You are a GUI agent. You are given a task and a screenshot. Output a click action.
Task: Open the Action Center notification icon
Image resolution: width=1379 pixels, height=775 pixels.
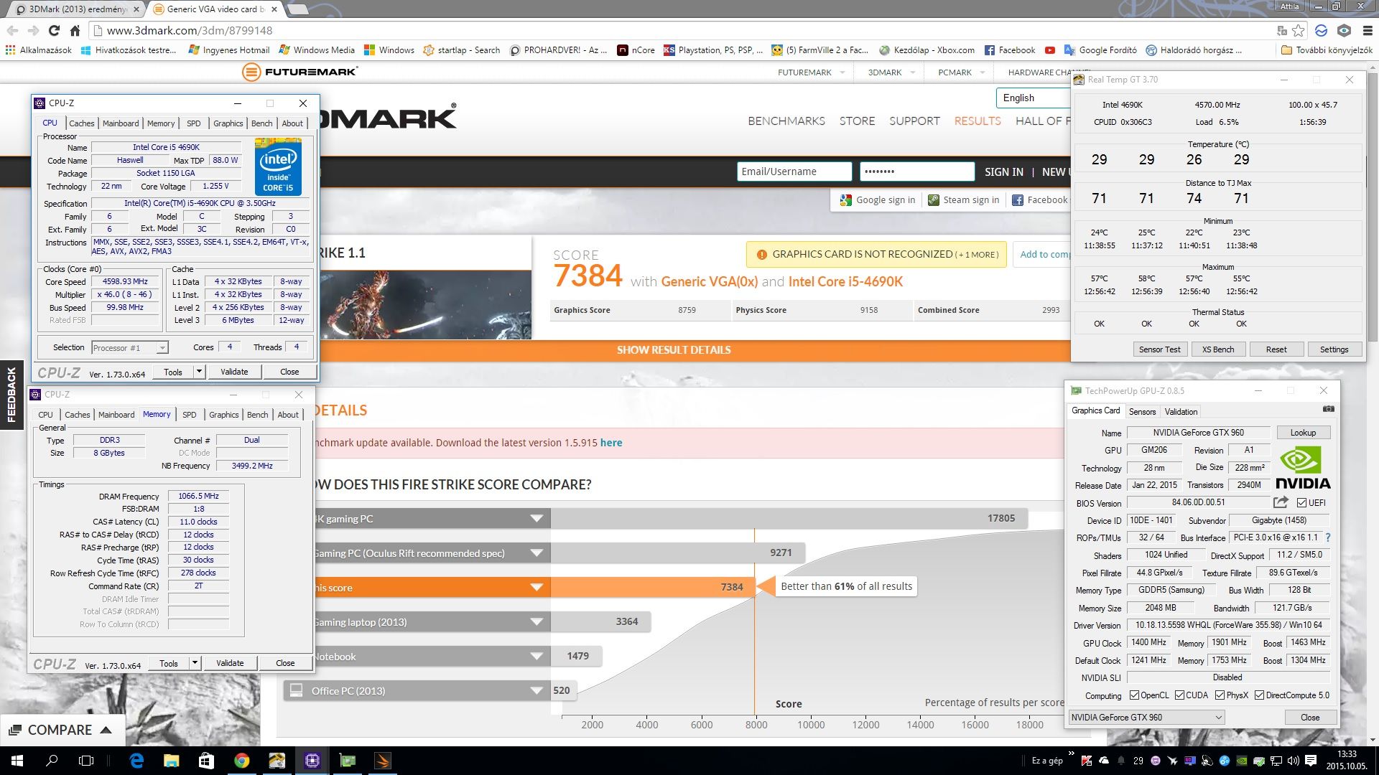click(x=1310, y=761)
